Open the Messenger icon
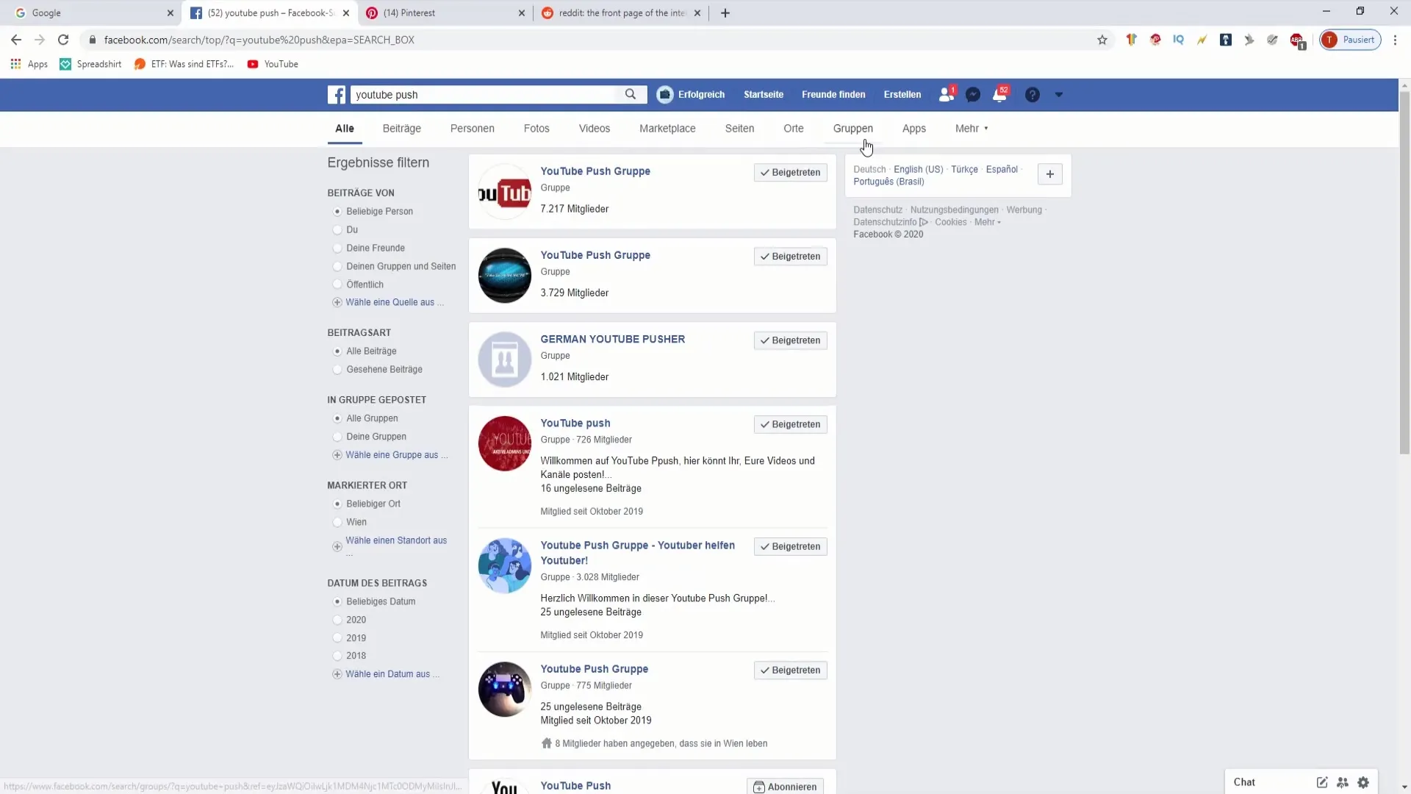The width and height of the screenshot is (1411, 794). click(973, 95)
